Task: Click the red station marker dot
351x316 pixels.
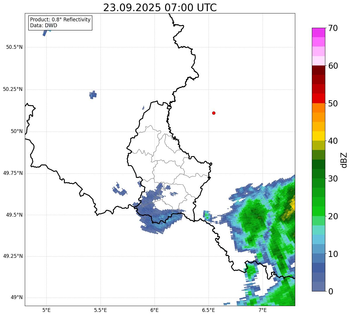Action: click(214, 113)
